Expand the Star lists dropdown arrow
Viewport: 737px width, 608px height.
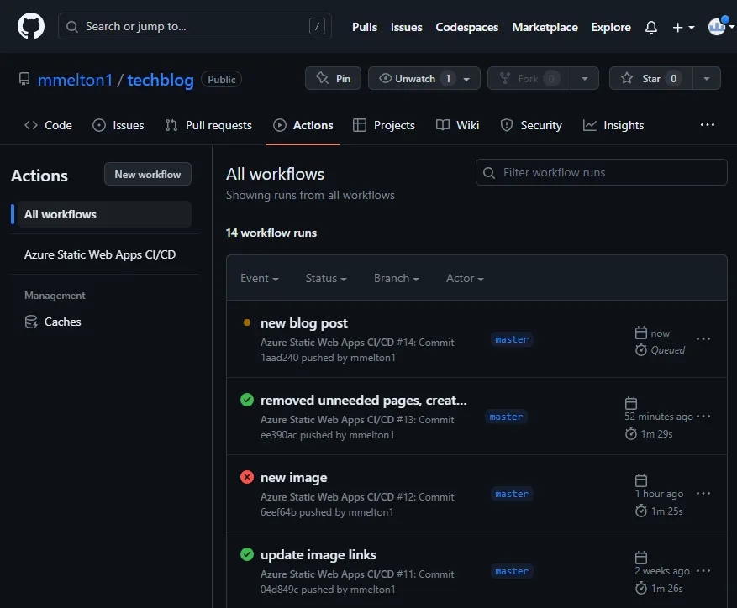[707, 78]
